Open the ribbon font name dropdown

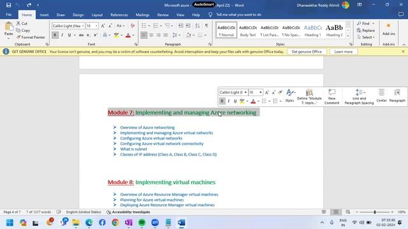(x=83, y=26)
